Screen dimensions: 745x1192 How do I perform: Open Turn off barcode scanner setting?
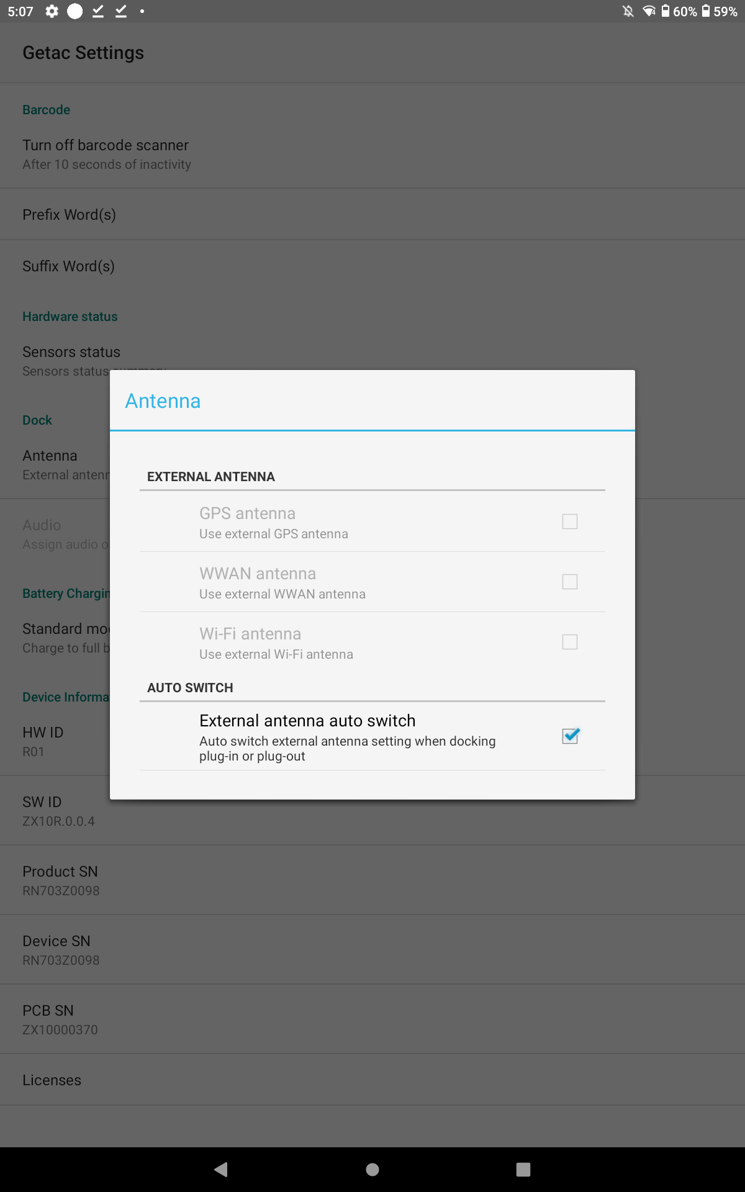[372, 154]
